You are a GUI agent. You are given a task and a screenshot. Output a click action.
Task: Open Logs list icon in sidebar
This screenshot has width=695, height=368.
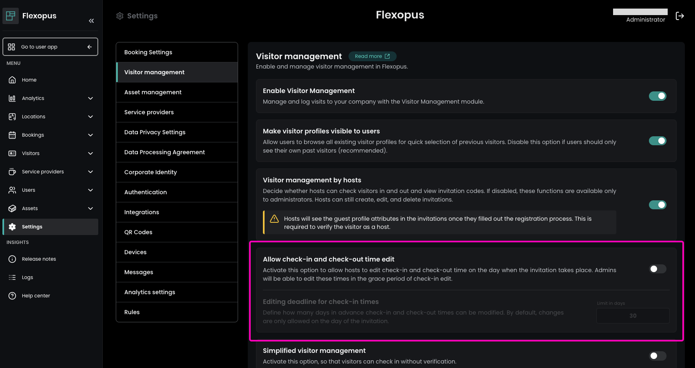coord(12,277)
